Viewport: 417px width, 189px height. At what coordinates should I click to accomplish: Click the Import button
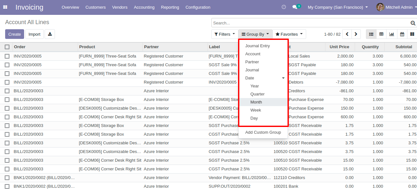(34, 34)
